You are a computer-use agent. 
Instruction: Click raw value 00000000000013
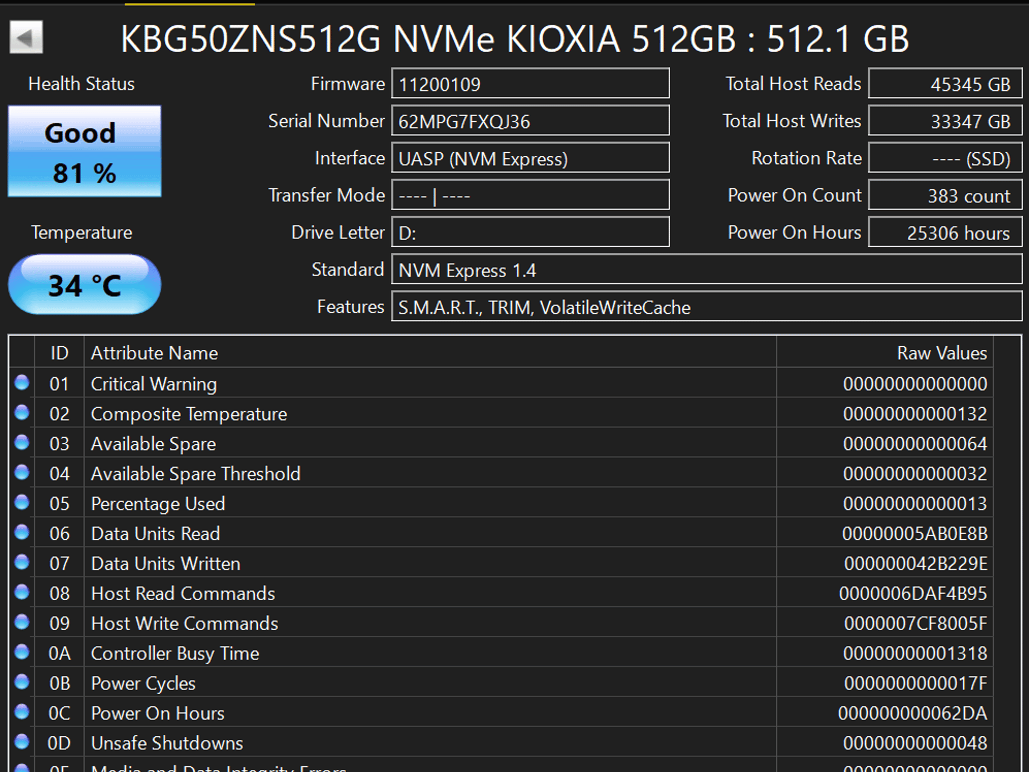click(915, 504)
